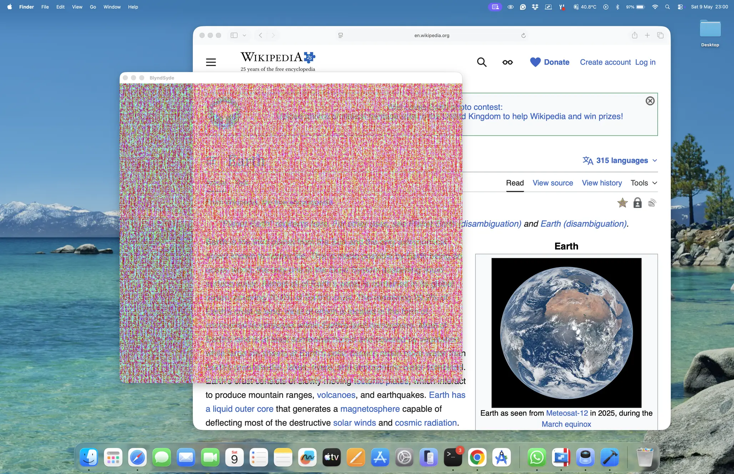Viewport: 734px width, 474px height.
Task: Click the page protection padlock icon
Action: pos(637,203)
